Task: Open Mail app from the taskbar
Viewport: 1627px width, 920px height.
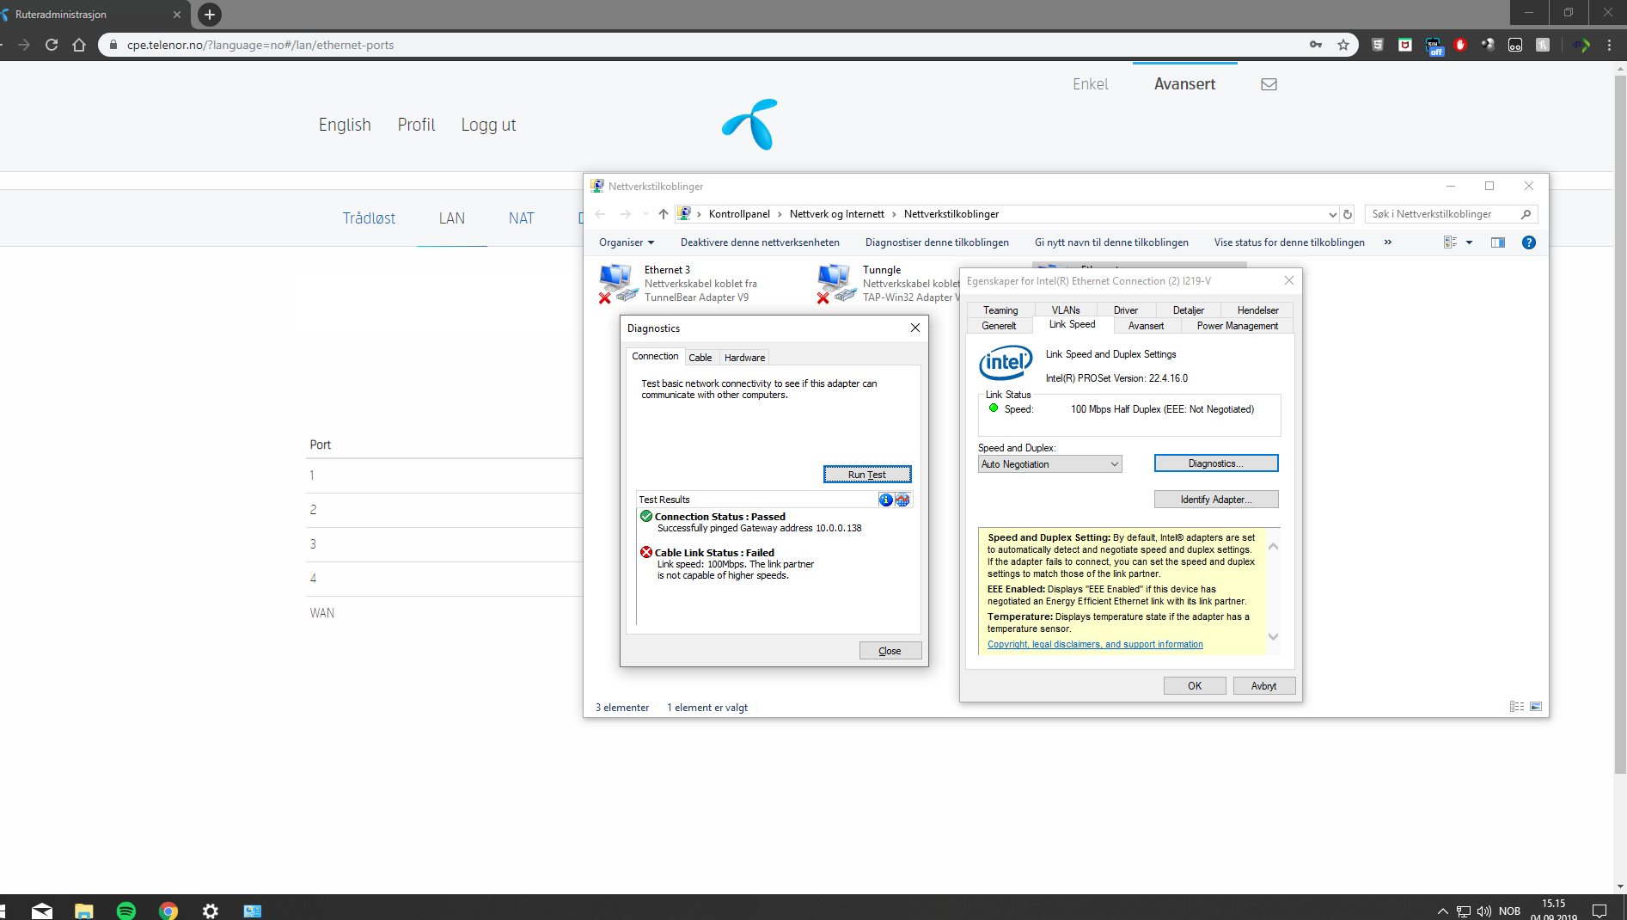Action: (42, 911)
